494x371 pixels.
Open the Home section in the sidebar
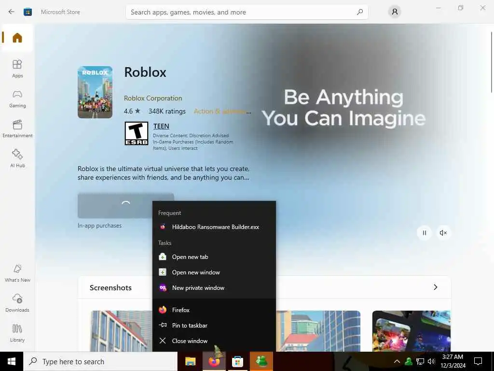point(17,38)
